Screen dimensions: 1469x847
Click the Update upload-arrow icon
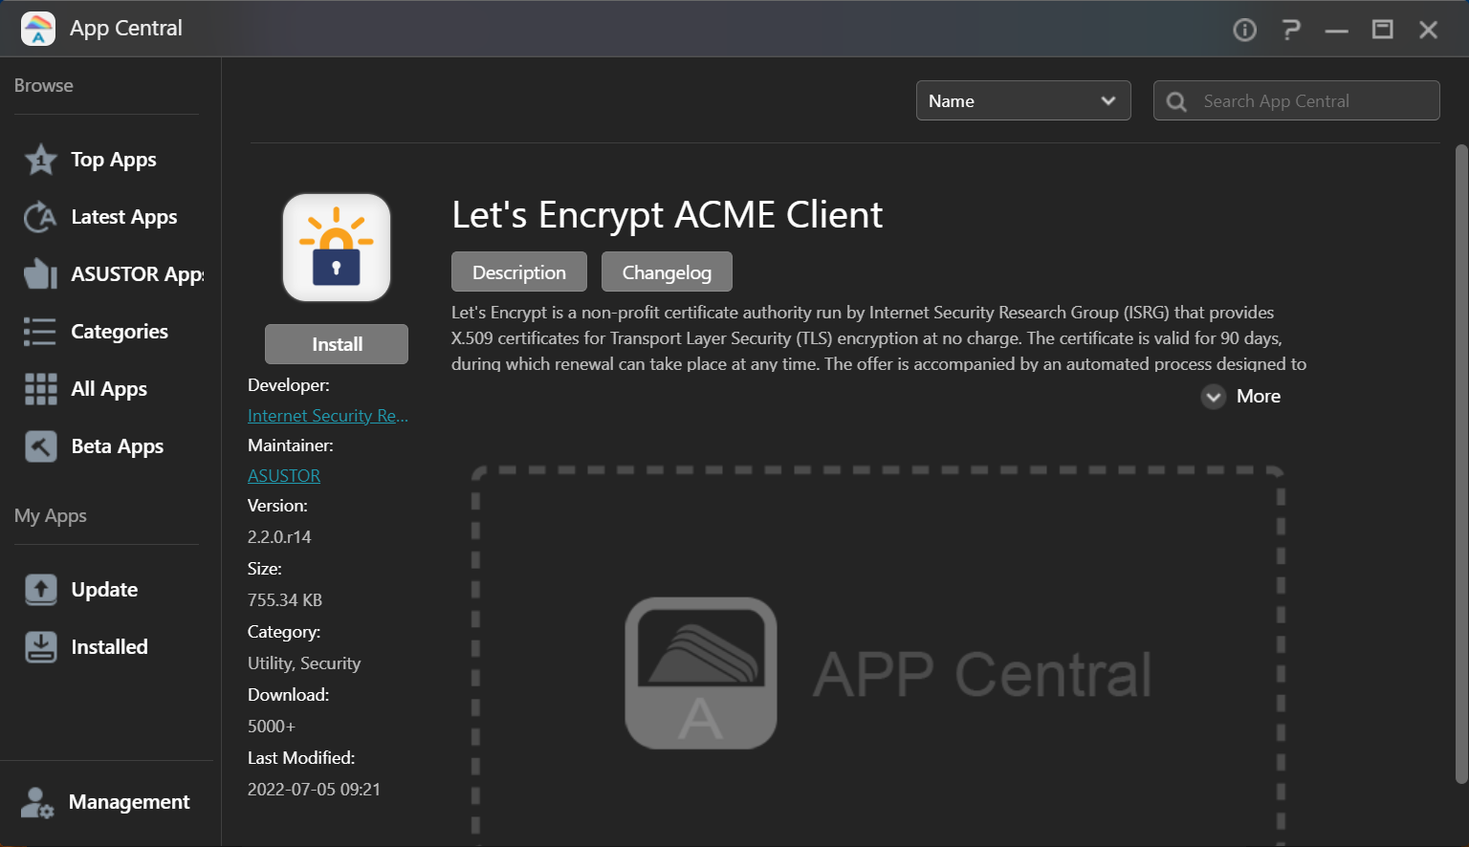tap(40, 590)
